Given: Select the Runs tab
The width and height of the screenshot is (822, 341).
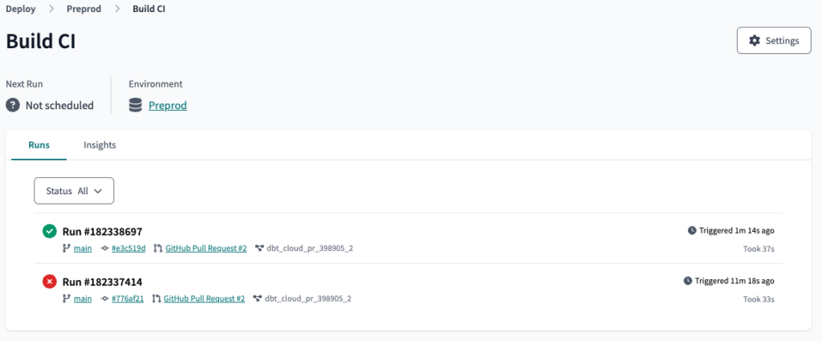Looking at the screenshot, I should [39, 145].
